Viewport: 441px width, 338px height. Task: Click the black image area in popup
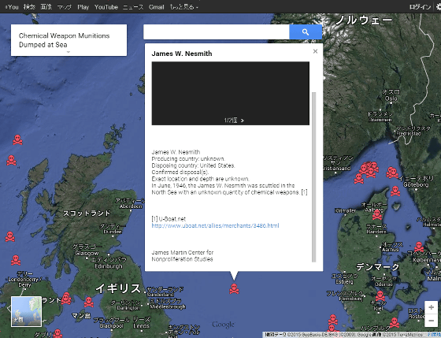[230, 94]
